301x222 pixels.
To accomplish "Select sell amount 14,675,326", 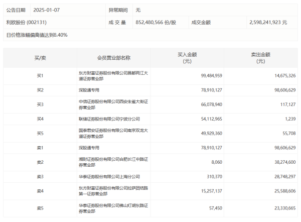I will point(285,76).
